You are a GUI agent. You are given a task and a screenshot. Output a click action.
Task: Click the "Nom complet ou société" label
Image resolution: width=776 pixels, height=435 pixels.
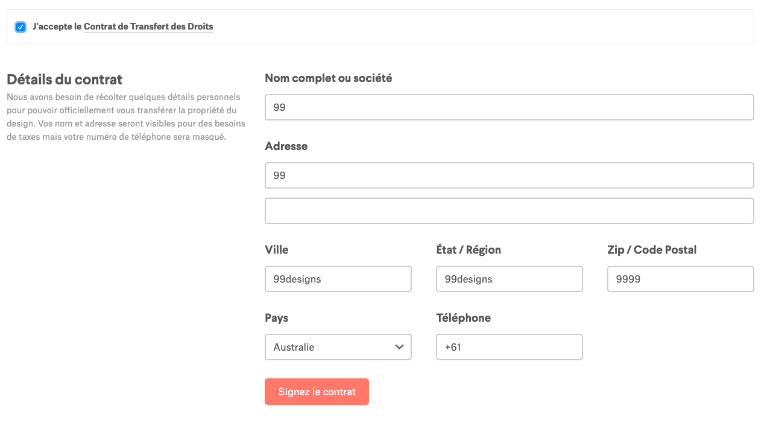(x=329, y=78)
